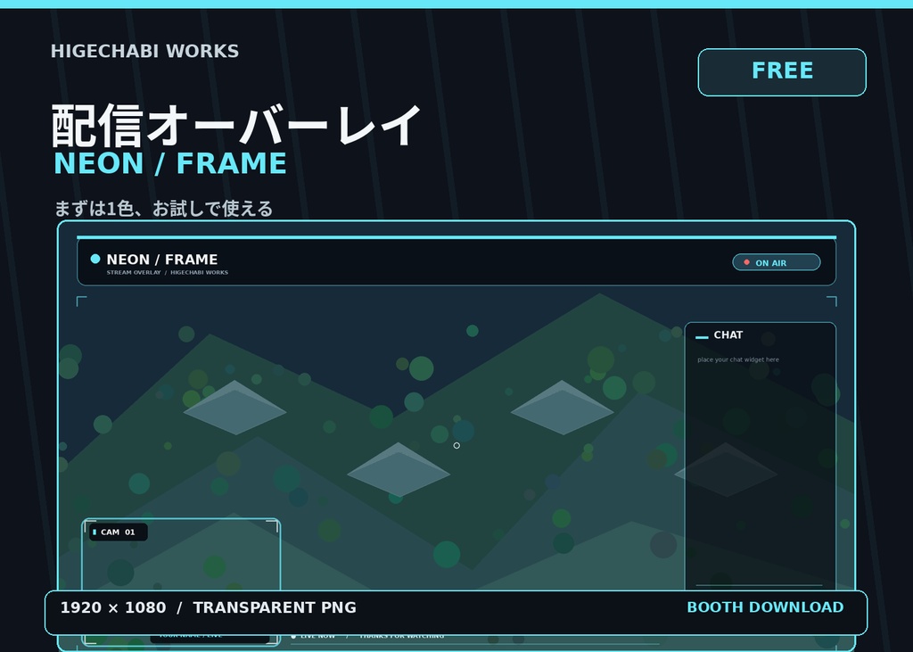Click the FREE badge button
This screenshot has height=652, width=913.
click(782, 72)
